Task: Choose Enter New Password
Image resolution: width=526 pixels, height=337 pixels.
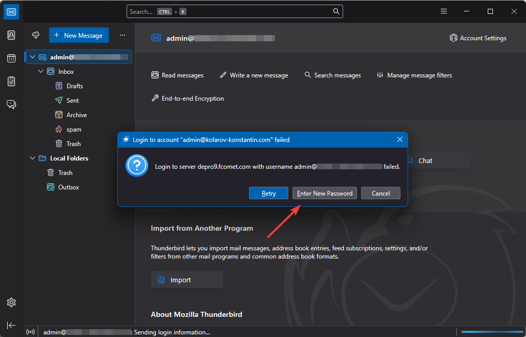Action: pyautogui.click(x=324, y=194)
